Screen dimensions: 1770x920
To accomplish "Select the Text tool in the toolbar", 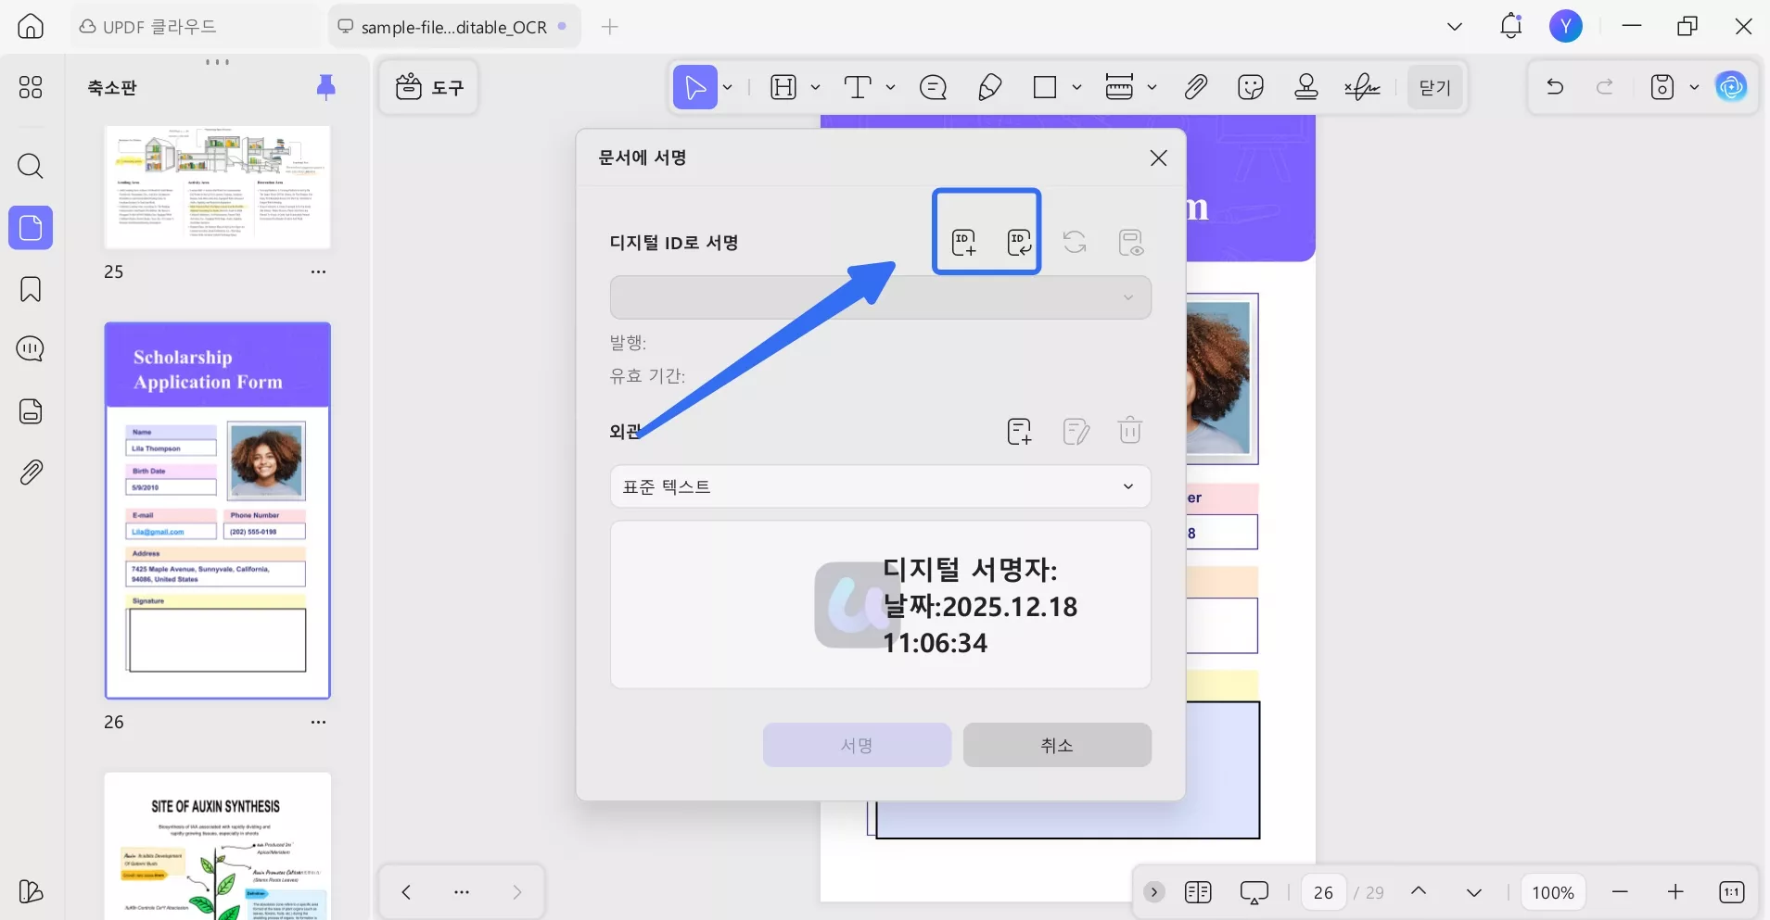I will coord(858,86).
